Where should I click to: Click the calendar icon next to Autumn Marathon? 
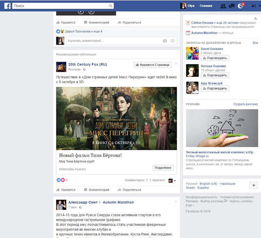coord(188,33)
